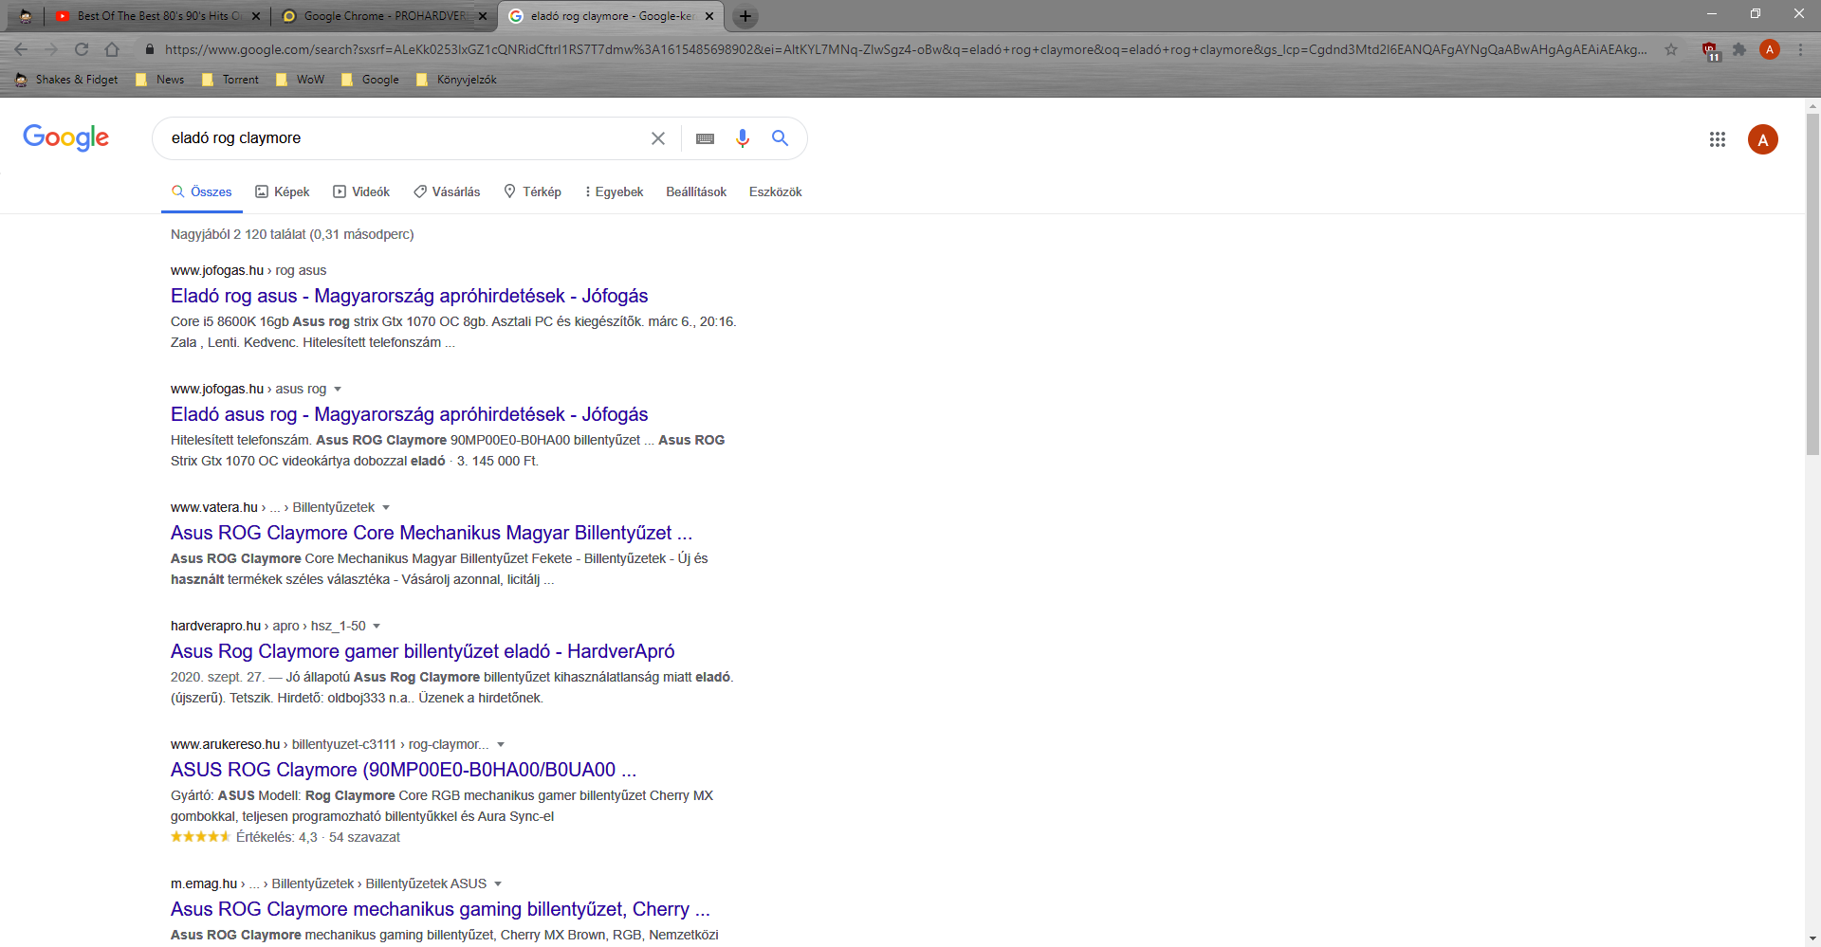Open the Google bookmark folder
Viewport: 1821px width, 947px height.
click(x=370, y=80)
